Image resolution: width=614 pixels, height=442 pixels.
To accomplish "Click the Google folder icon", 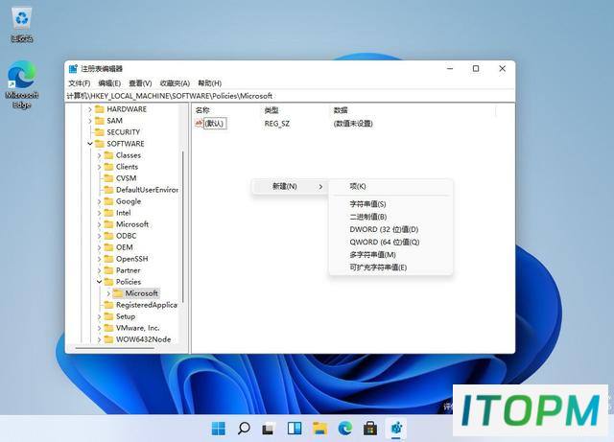I will (108, 201).
